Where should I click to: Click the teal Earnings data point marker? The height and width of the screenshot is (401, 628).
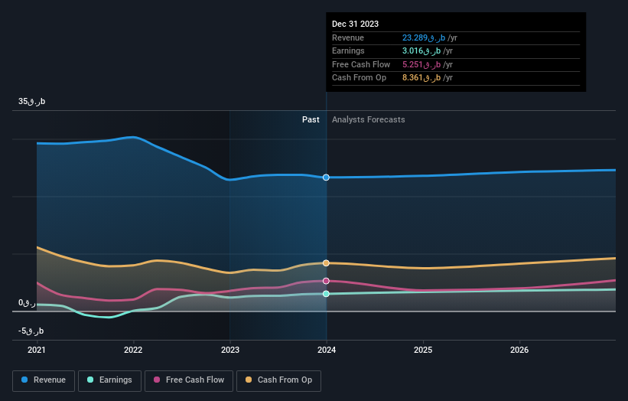[x=326, y=294]
